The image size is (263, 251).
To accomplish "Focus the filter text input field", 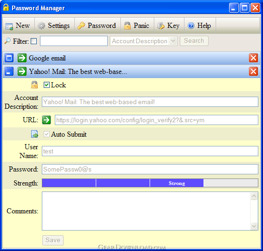I will (74, 41).
